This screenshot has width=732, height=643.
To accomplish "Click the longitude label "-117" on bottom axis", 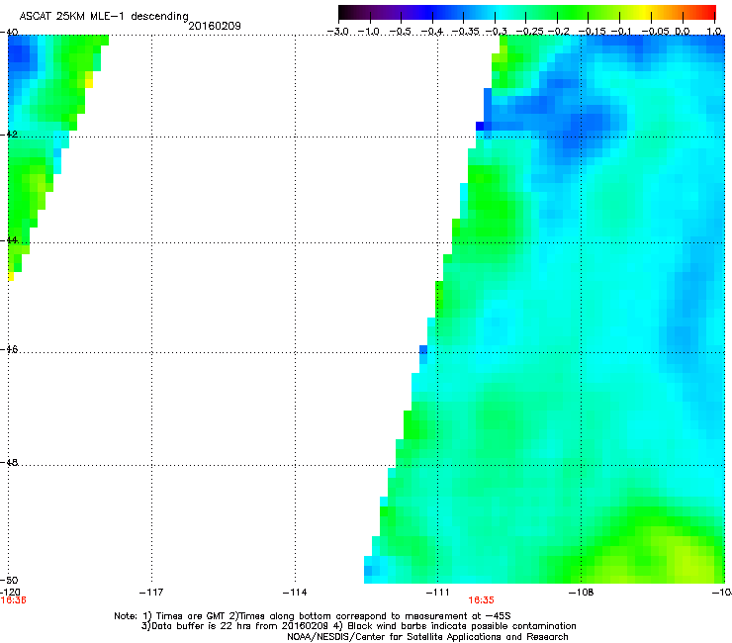I will pos(151,593).
